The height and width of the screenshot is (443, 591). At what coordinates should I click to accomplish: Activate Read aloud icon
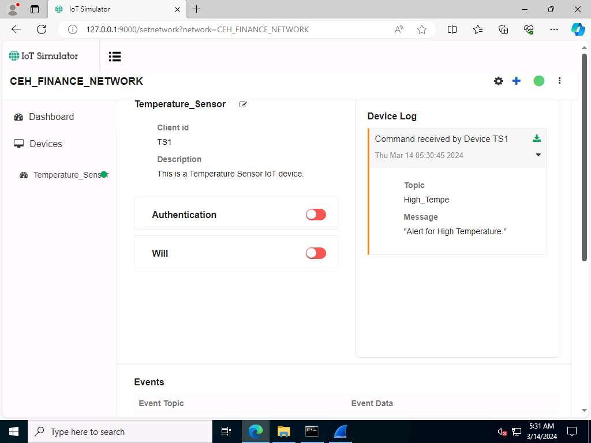399,29
